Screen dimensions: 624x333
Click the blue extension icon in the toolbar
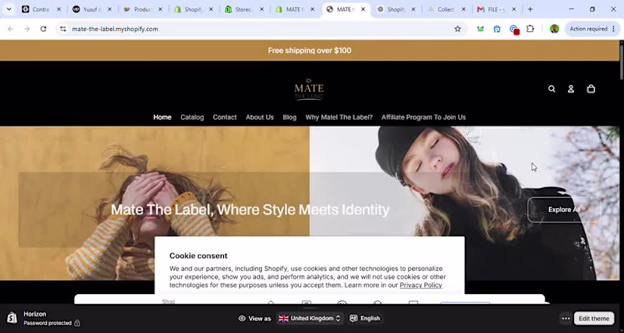(x=497, y=29)
